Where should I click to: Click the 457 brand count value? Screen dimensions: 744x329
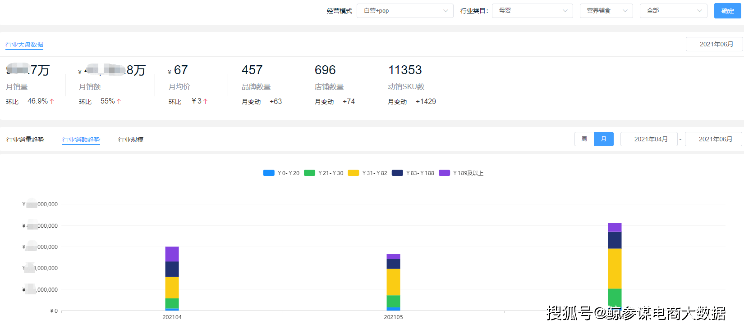(x=252, y=70)
